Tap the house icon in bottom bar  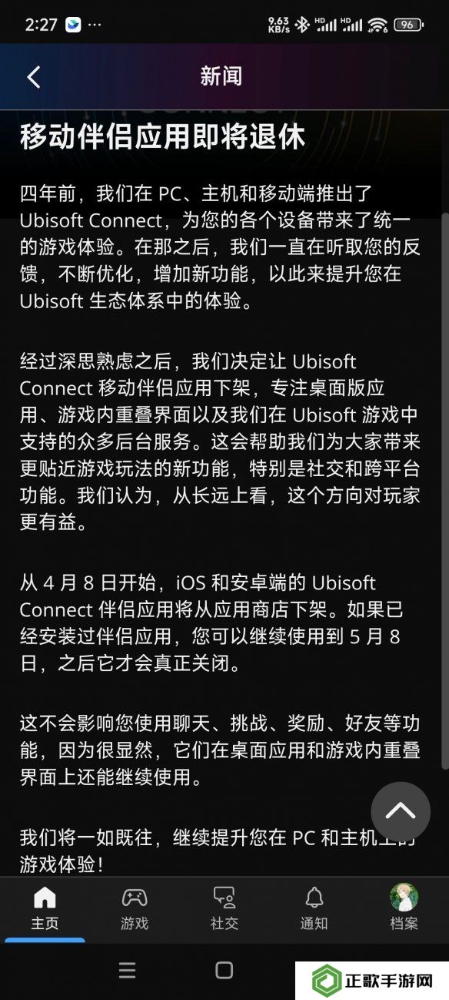45,898
